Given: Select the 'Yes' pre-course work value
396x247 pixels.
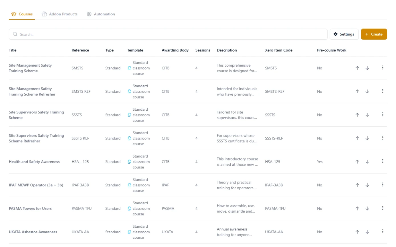Looking at the screenshot, I should [320, 162].
